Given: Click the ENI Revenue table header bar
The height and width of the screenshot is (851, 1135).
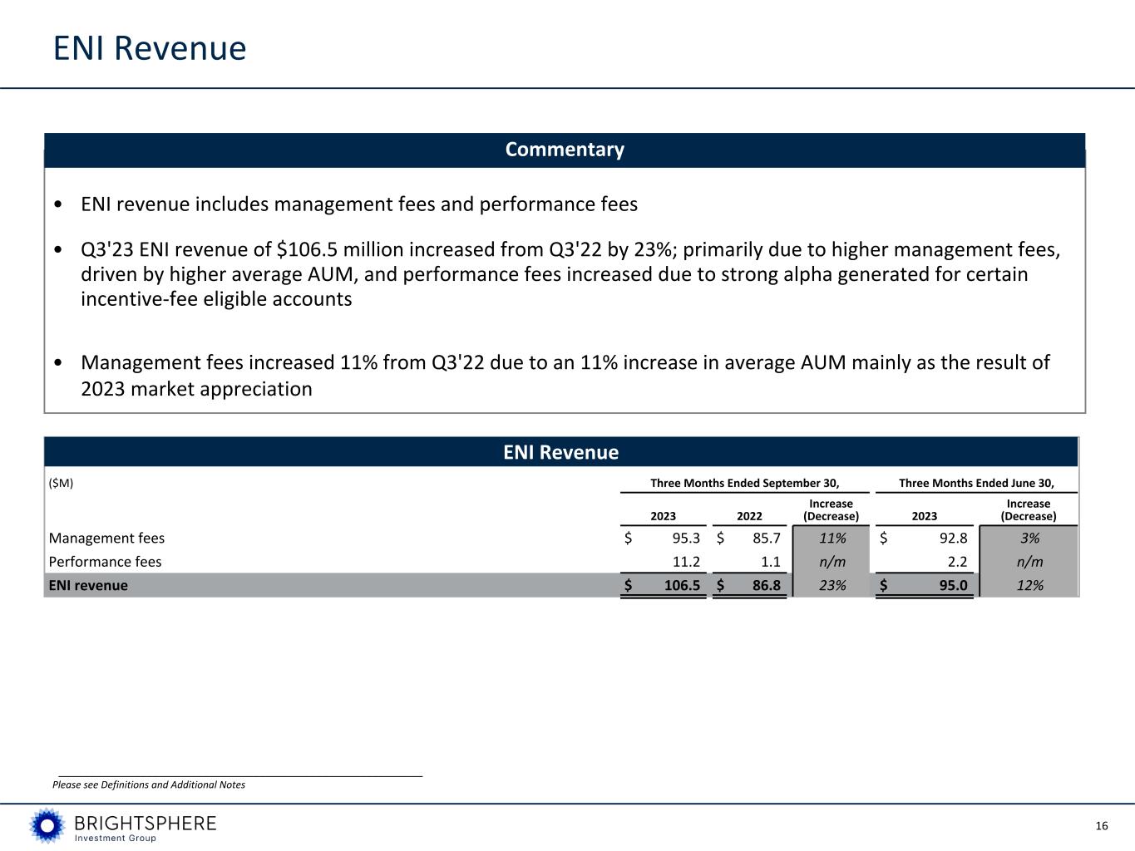Looking at the screenshot, I should (560, 452).
